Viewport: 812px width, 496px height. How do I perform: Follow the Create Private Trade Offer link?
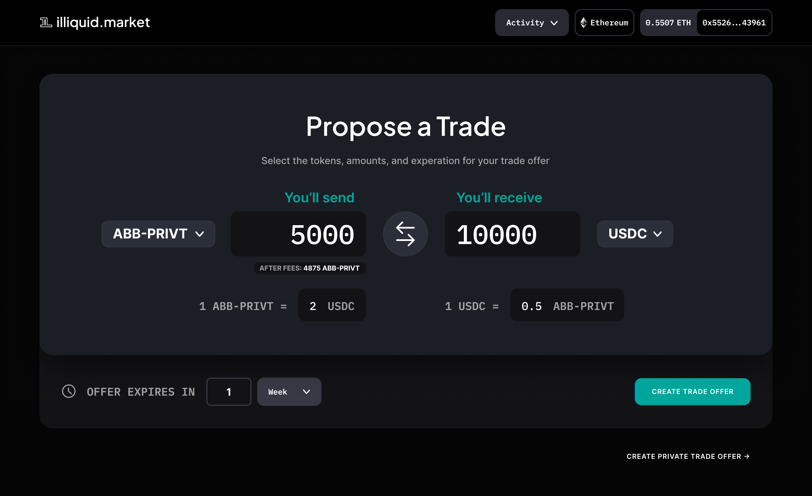[683, 456]
